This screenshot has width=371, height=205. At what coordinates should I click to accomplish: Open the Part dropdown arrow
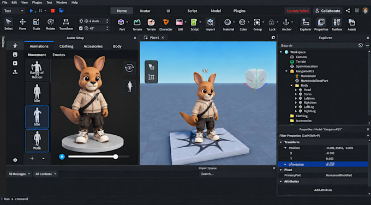[x=127, y=22]
